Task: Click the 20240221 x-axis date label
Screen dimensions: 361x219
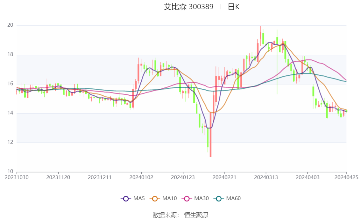Action: pos(224,177)
